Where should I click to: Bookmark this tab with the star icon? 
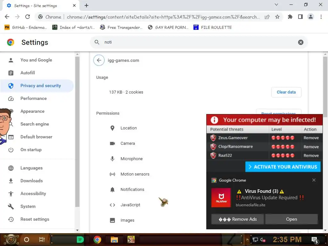coord(277,17)
